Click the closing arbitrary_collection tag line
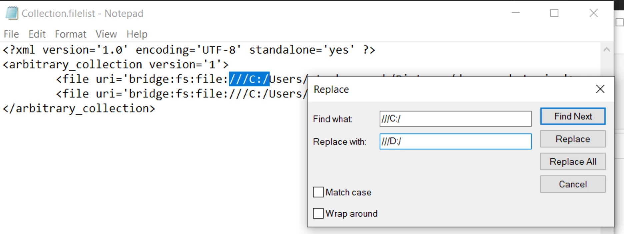Image resolution: width=624 pixels, height=234 pixels. pos(79,109)
